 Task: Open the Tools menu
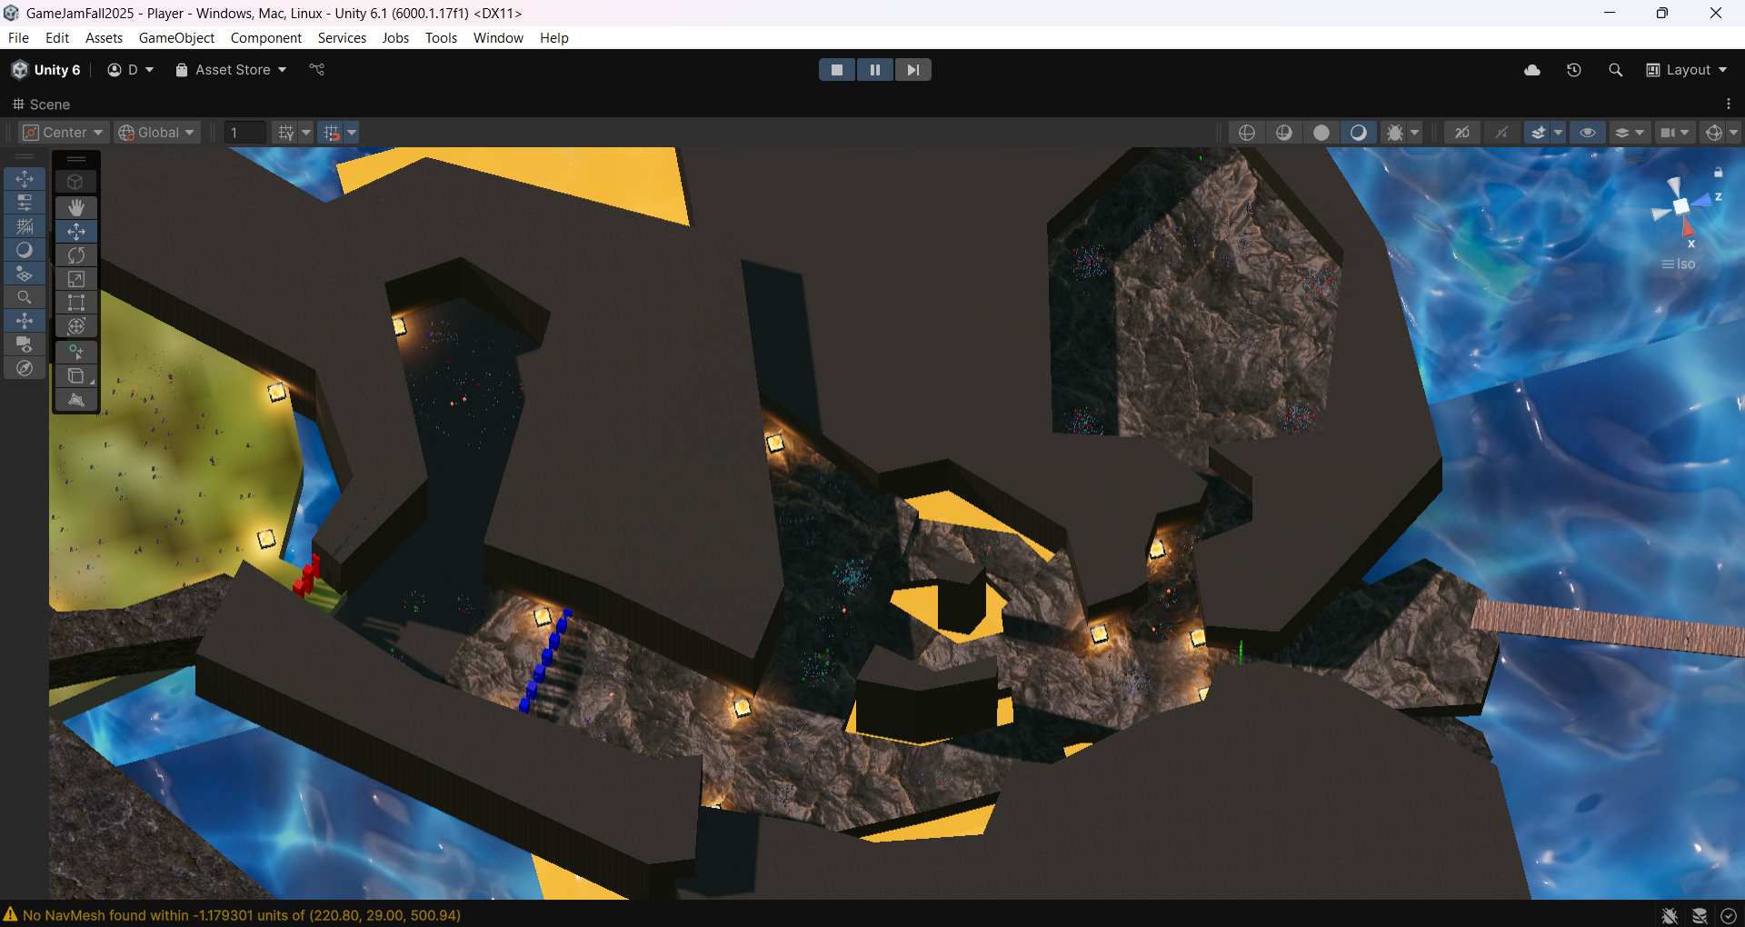pyautogui.click(x=441, y=37)
